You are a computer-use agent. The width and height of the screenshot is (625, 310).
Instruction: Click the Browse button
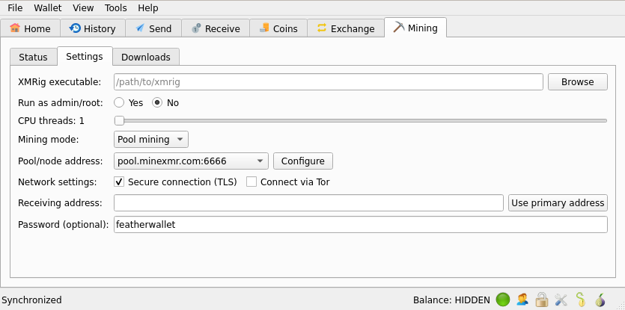(x=578, y=82)
